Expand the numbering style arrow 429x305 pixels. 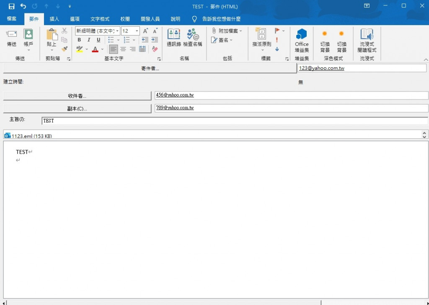[134, 40]
